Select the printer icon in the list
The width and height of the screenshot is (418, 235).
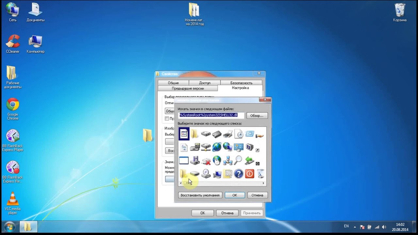click(228, 134)
